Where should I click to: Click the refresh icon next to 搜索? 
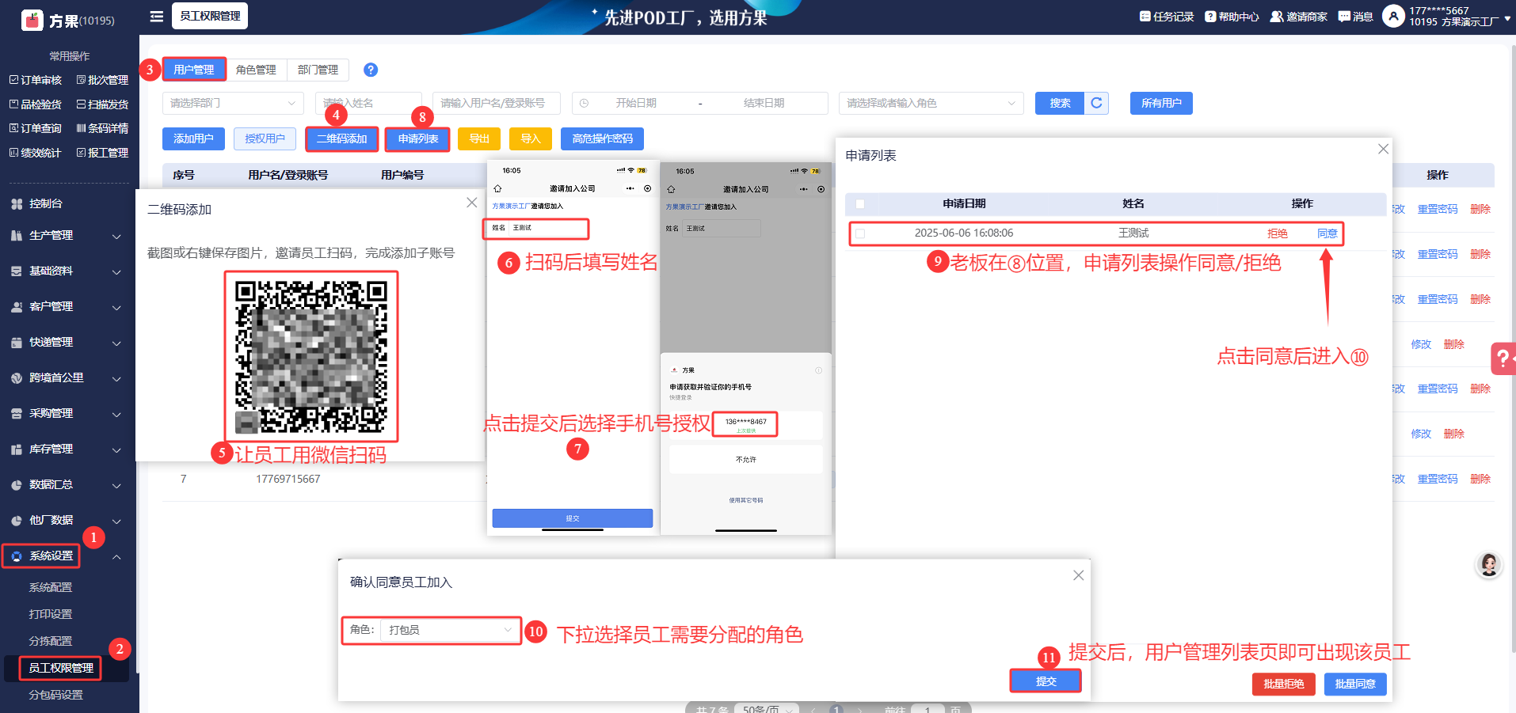[x=1096, y=103]
